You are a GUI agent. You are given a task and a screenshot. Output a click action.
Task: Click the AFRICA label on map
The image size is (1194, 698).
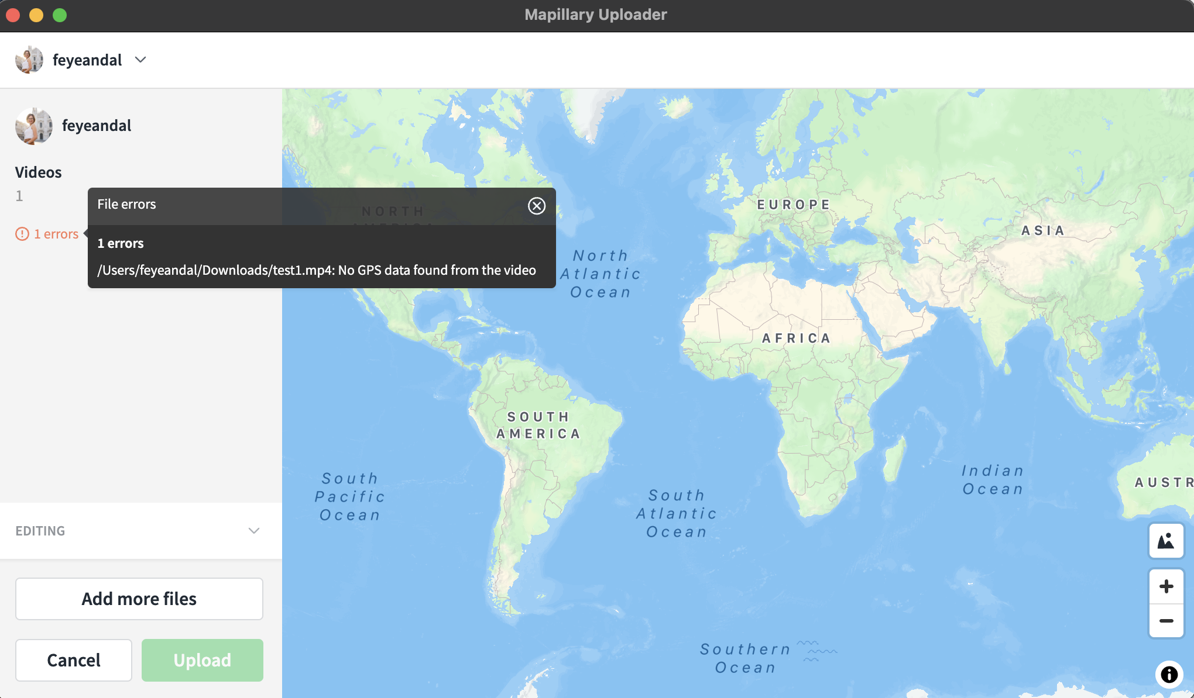pyautogui.click(x=796, y=338)
